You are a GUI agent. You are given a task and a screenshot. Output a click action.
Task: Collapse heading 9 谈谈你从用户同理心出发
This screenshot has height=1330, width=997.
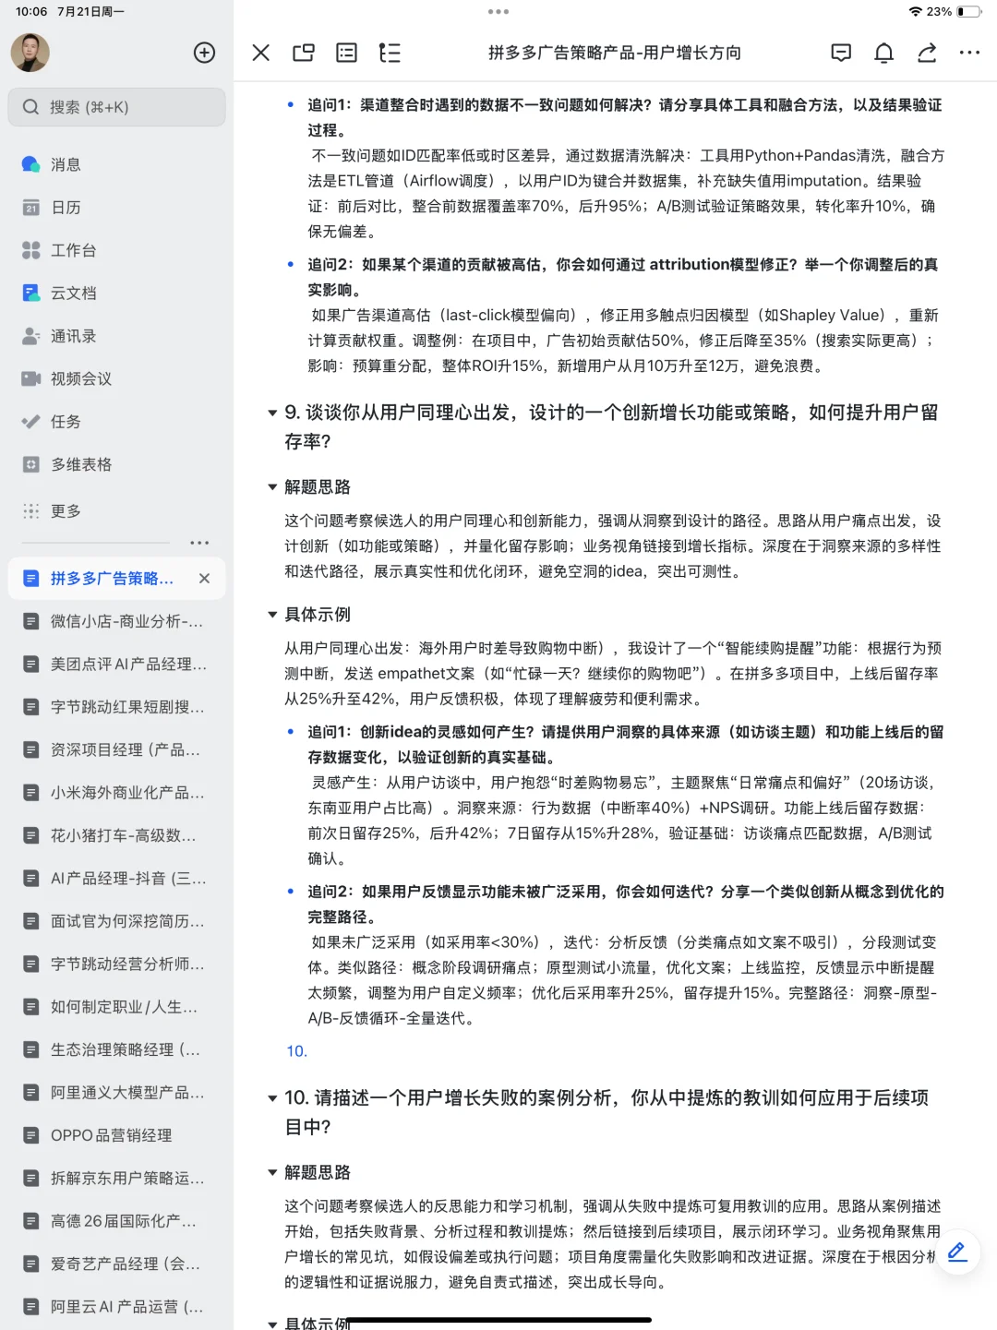click(x=272, y=413)
